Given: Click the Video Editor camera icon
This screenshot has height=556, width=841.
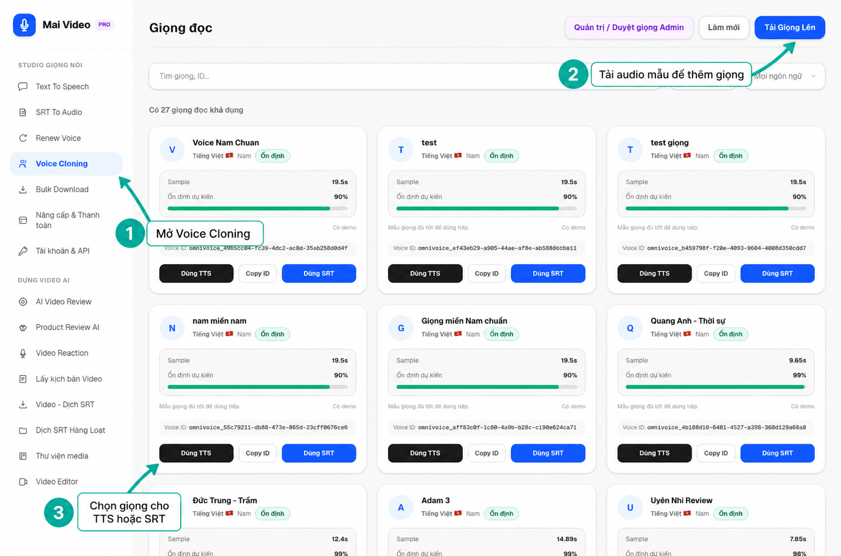Looking at the screenshot, I should [23, 482].
